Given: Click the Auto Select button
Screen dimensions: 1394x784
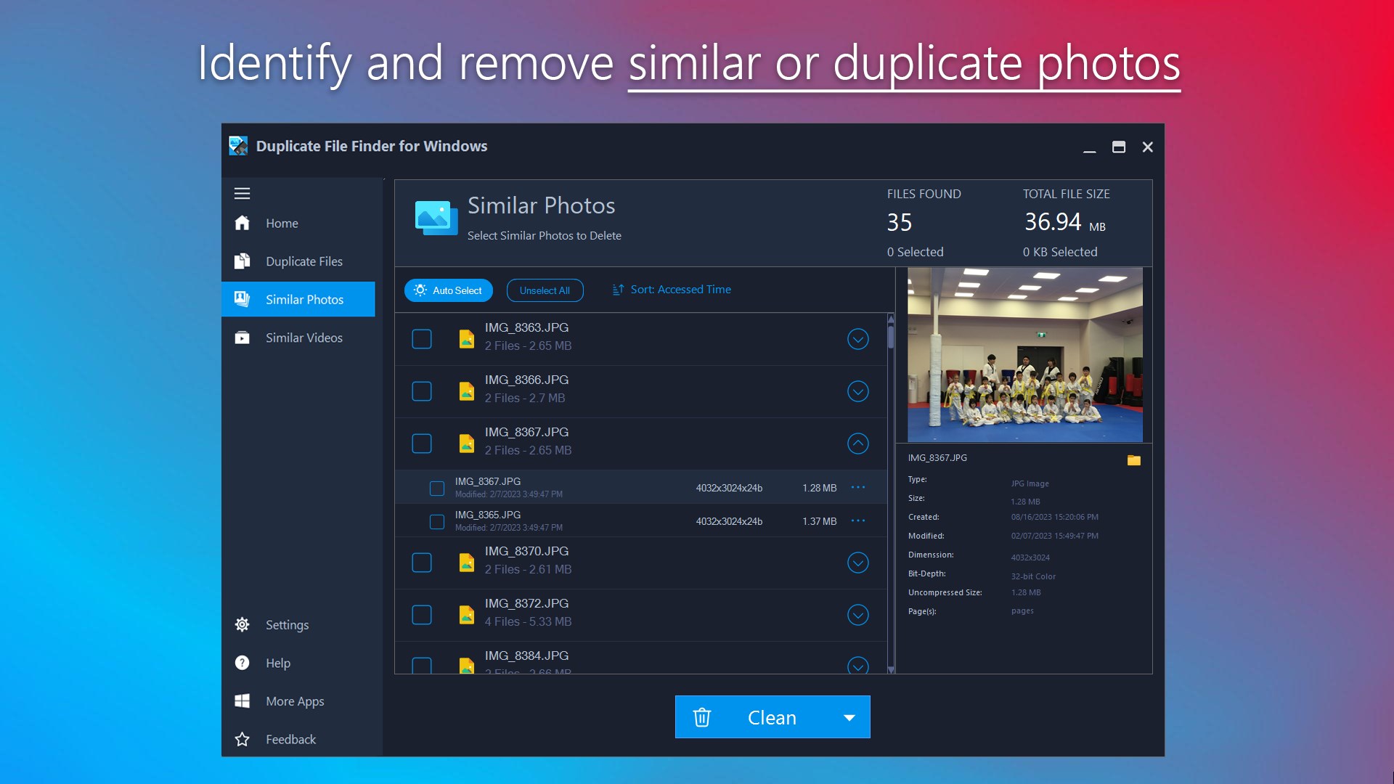Looking at the screenshot, I should pyautogui.click(x=448, y=290).
